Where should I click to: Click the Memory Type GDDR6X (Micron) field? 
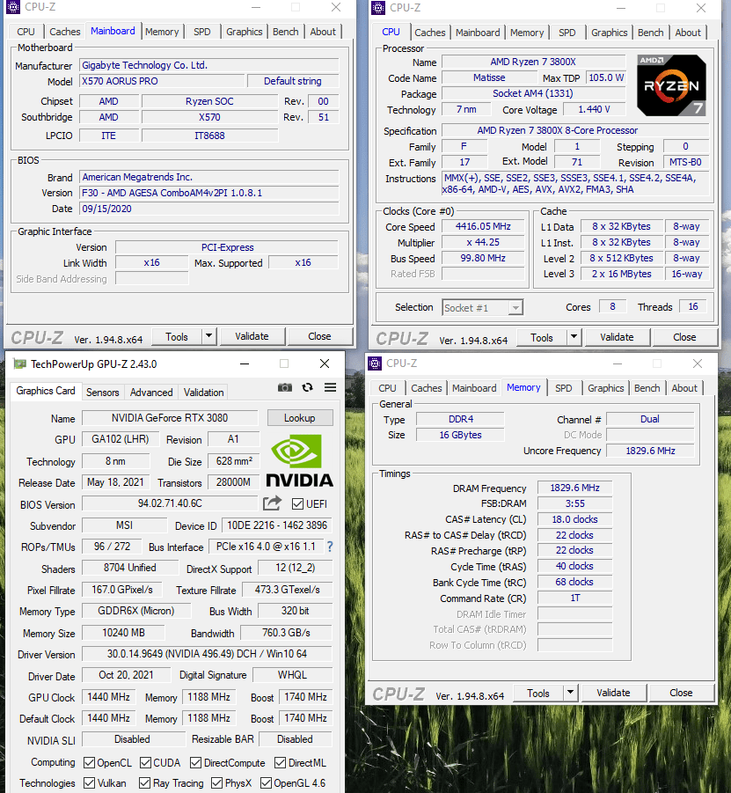(136, 611)
